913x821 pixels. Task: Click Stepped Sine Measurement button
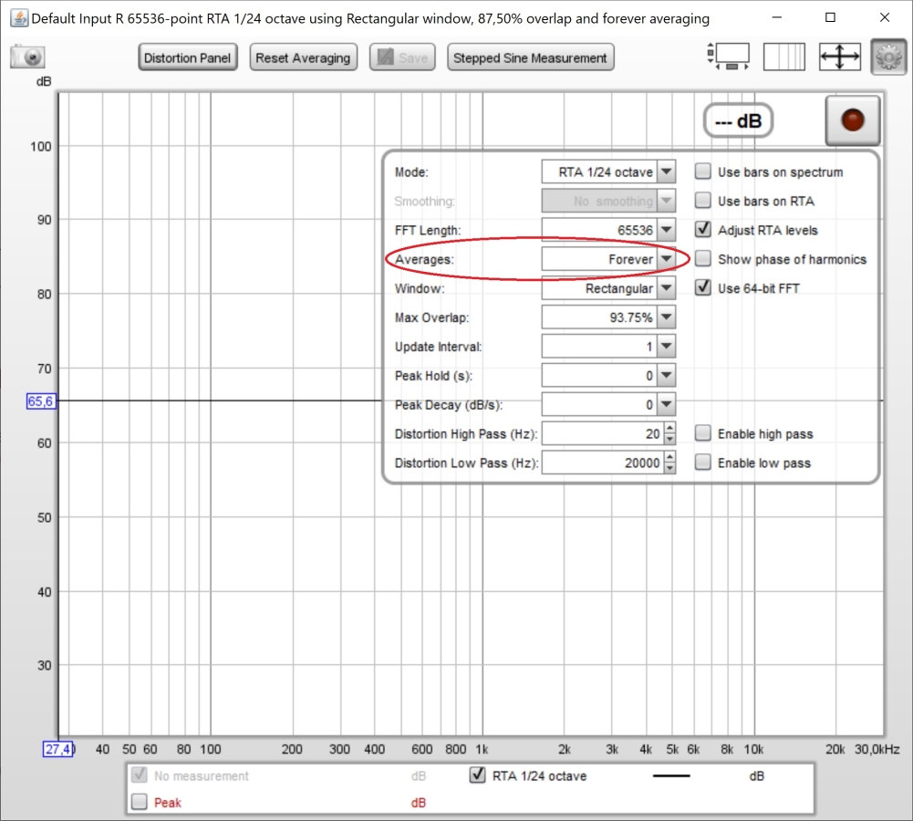(x=530, y=57)
